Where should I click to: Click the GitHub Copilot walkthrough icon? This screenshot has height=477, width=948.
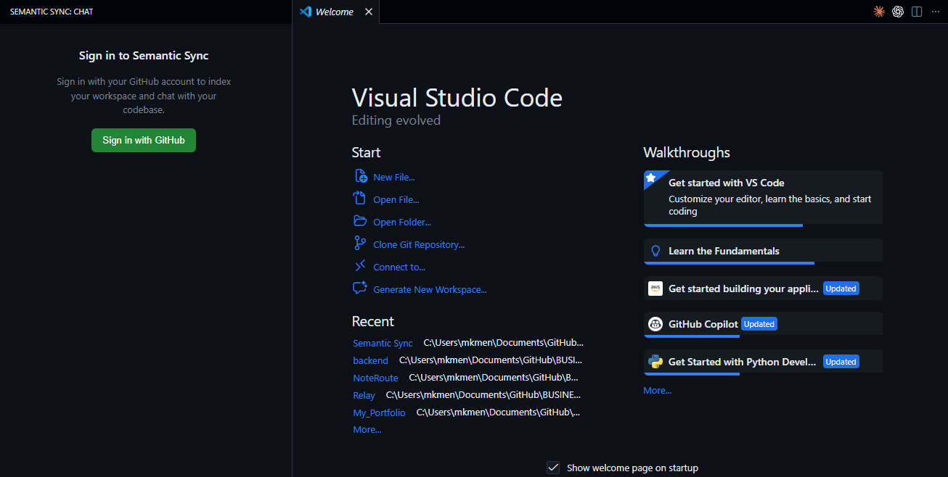[x=655, y=324]
